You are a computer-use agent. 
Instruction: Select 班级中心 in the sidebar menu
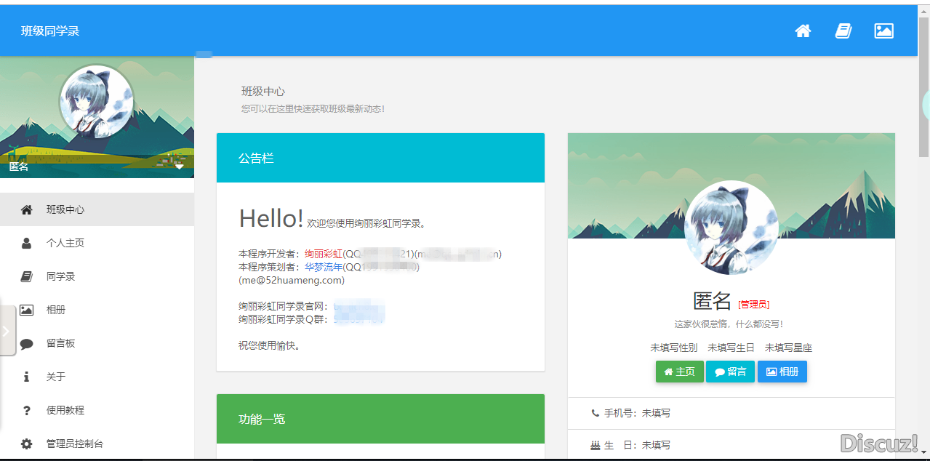point(65,209)
